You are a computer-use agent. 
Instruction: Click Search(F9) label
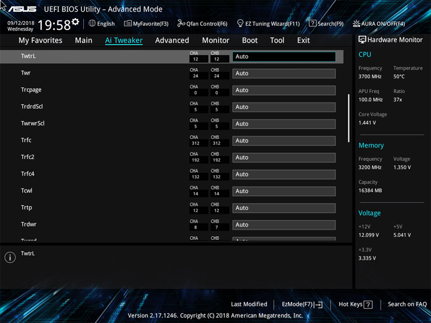(x=330, y=23)
